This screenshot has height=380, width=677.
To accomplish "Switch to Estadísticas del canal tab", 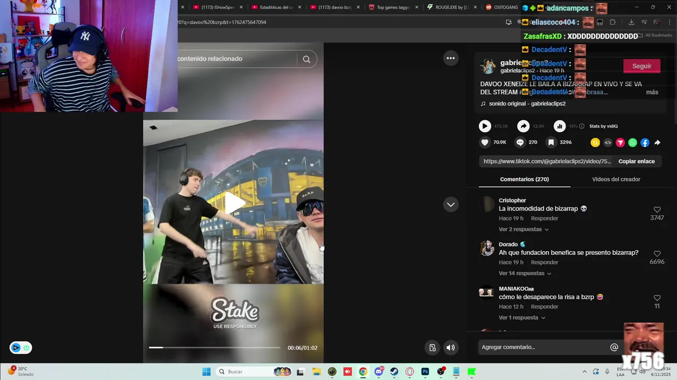I will (276, 7).
